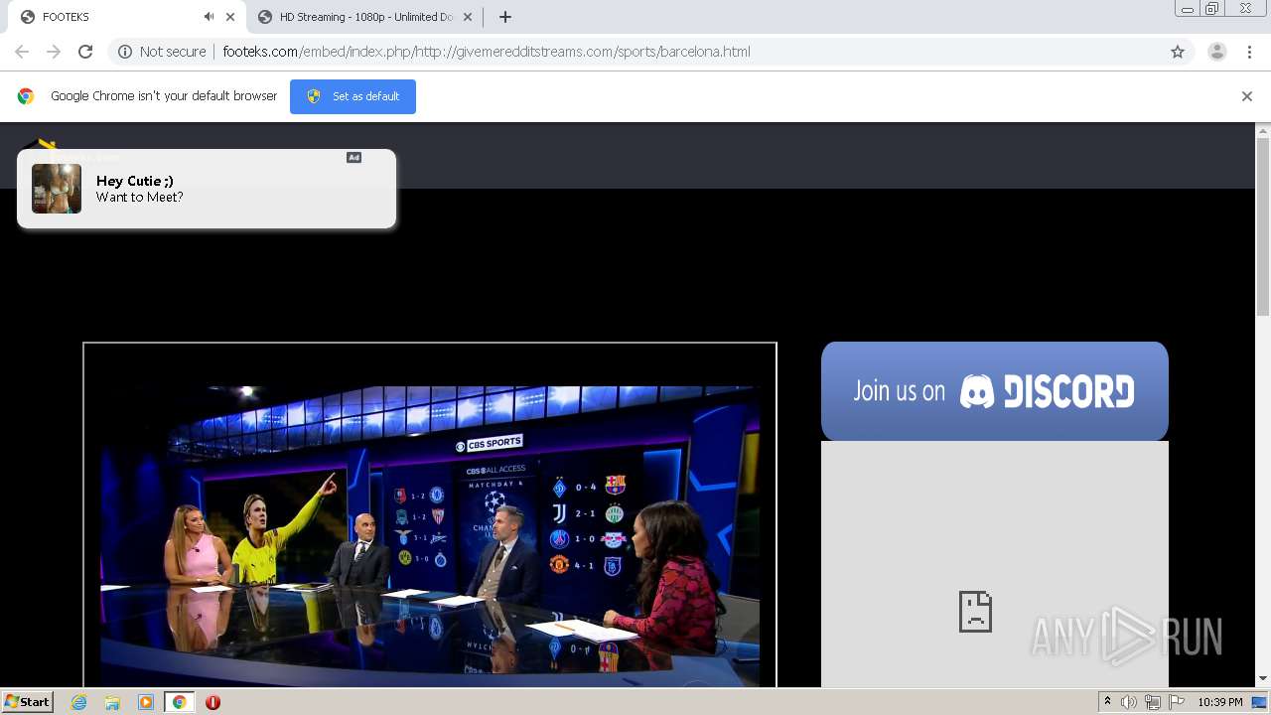Click the 10:39 PM system clock

[1219, 702]
